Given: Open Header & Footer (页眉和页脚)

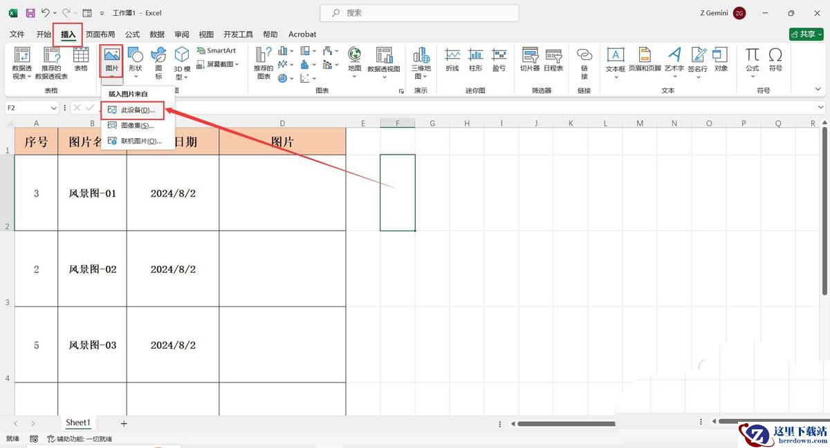Looking at the screenshot, I should (645, 60).
